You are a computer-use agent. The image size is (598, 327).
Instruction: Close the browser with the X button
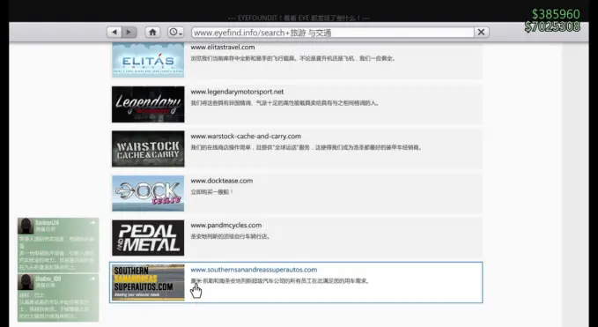[481, 33]
